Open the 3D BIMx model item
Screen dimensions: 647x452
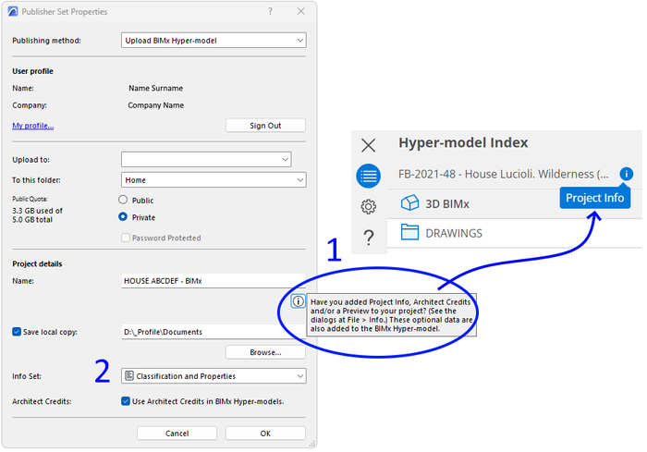(515, 204)
